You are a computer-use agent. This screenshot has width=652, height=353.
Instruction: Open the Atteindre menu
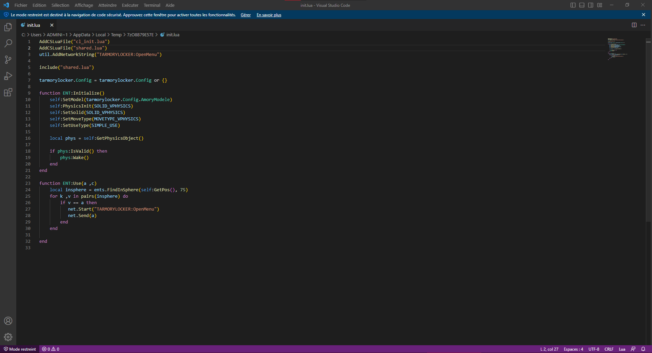(x=107, y=5)
